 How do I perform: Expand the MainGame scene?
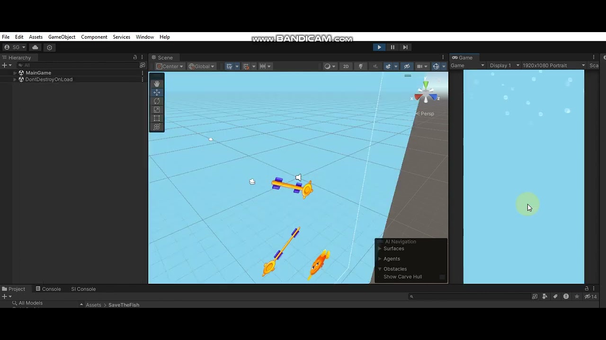(x=15, y=73)
